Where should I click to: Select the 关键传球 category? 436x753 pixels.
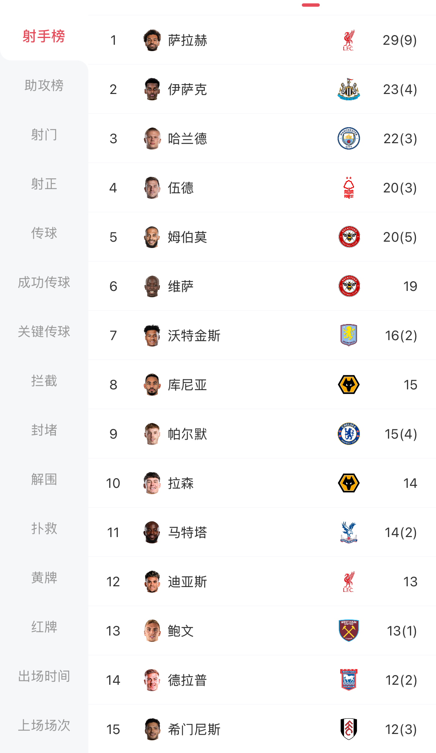(44, 332)
